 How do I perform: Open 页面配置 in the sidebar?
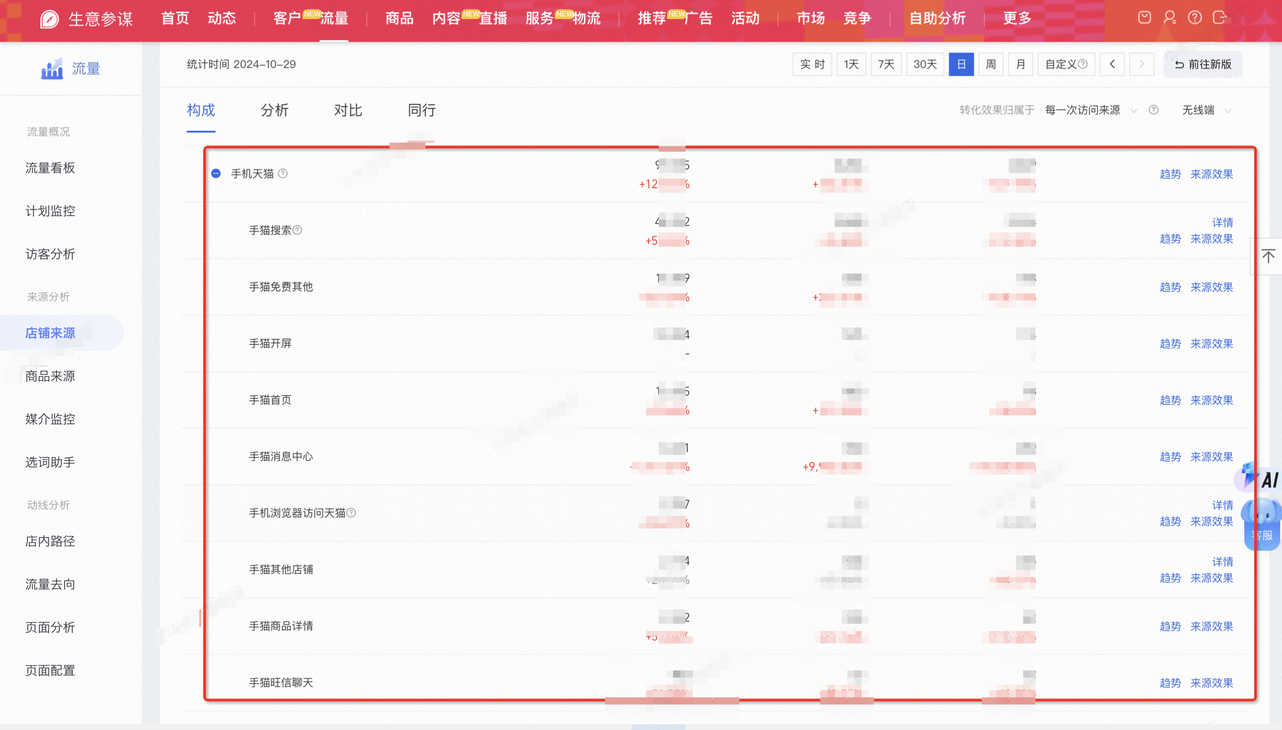pyautogui.click(x=50, y=670)
